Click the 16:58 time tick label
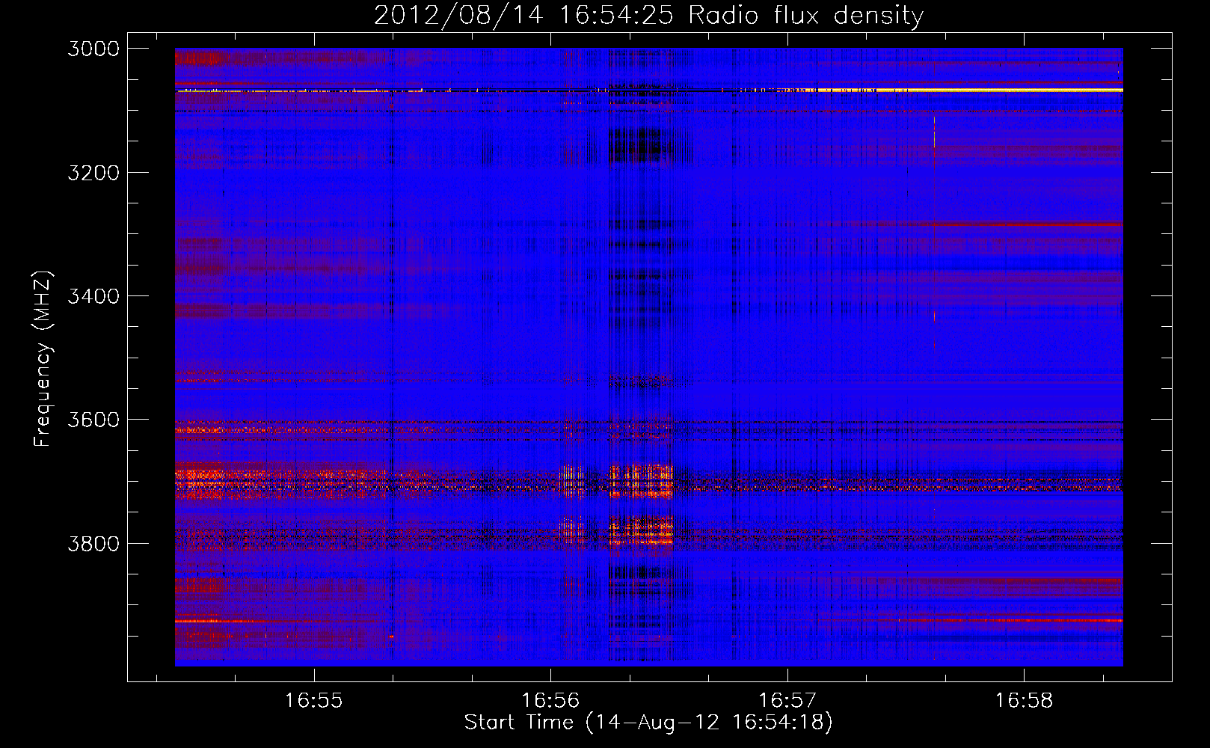The height and width of the screenshot is (748, 1210). click(1024, 701)
